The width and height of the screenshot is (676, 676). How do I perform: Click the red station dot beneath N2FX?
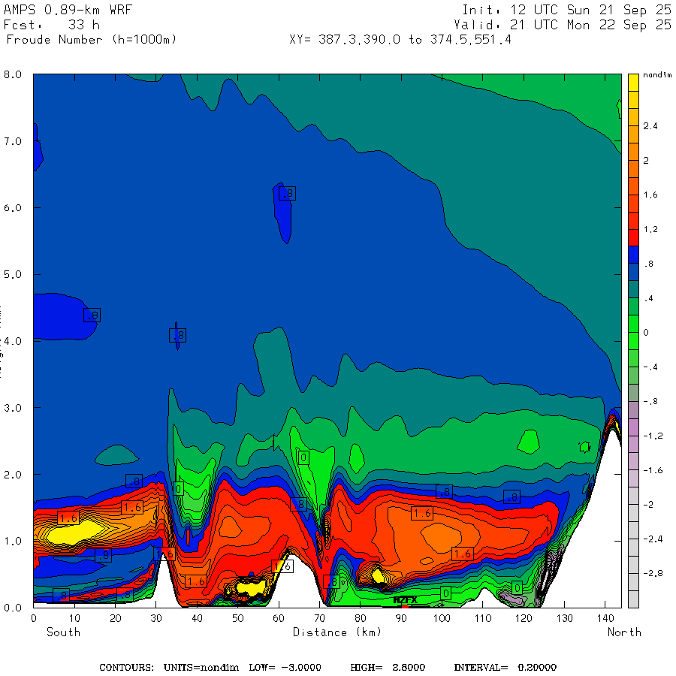point(405,607)
